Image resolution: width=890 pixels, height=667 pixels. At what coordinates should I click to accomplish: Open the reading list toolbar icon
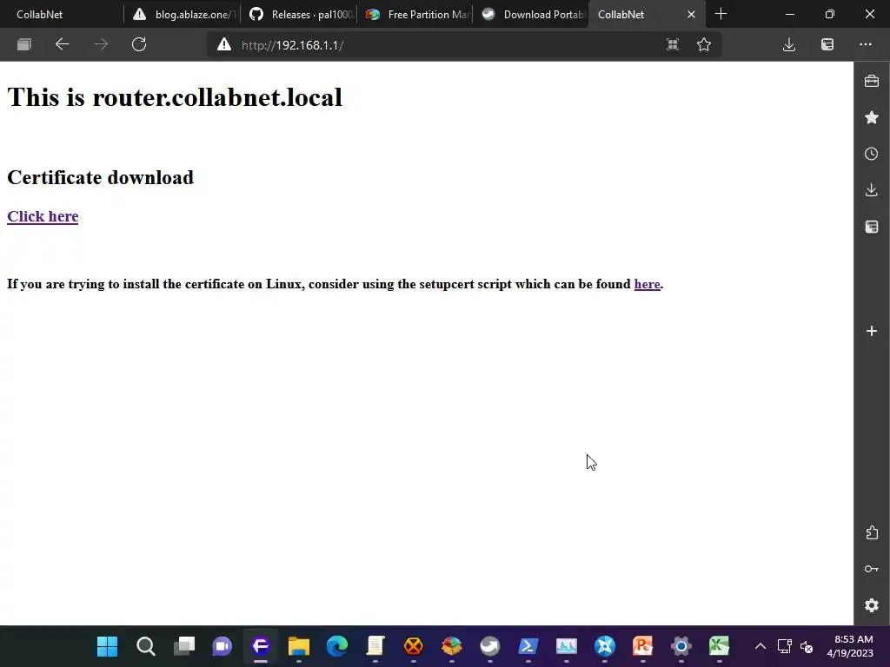coord(827,45)
